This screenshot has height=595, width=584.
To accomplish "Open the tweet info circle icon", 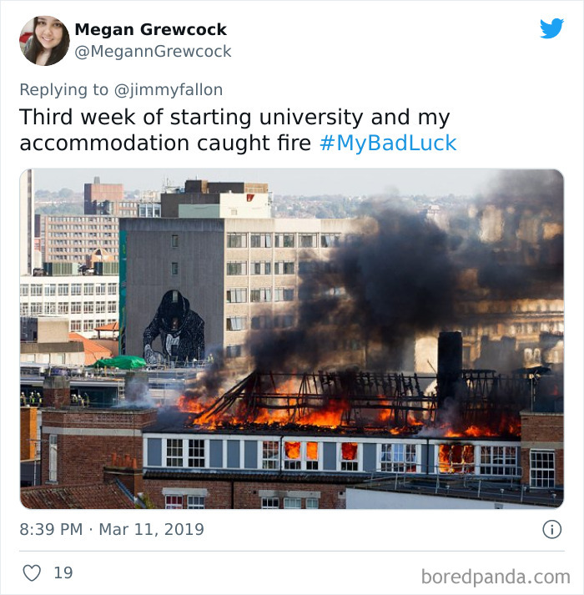I will 551,529.
